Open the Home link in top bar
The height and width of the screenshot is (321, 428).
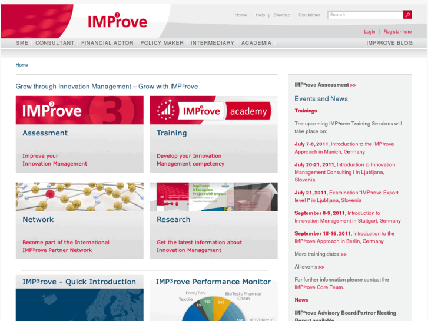coord(240,15)
